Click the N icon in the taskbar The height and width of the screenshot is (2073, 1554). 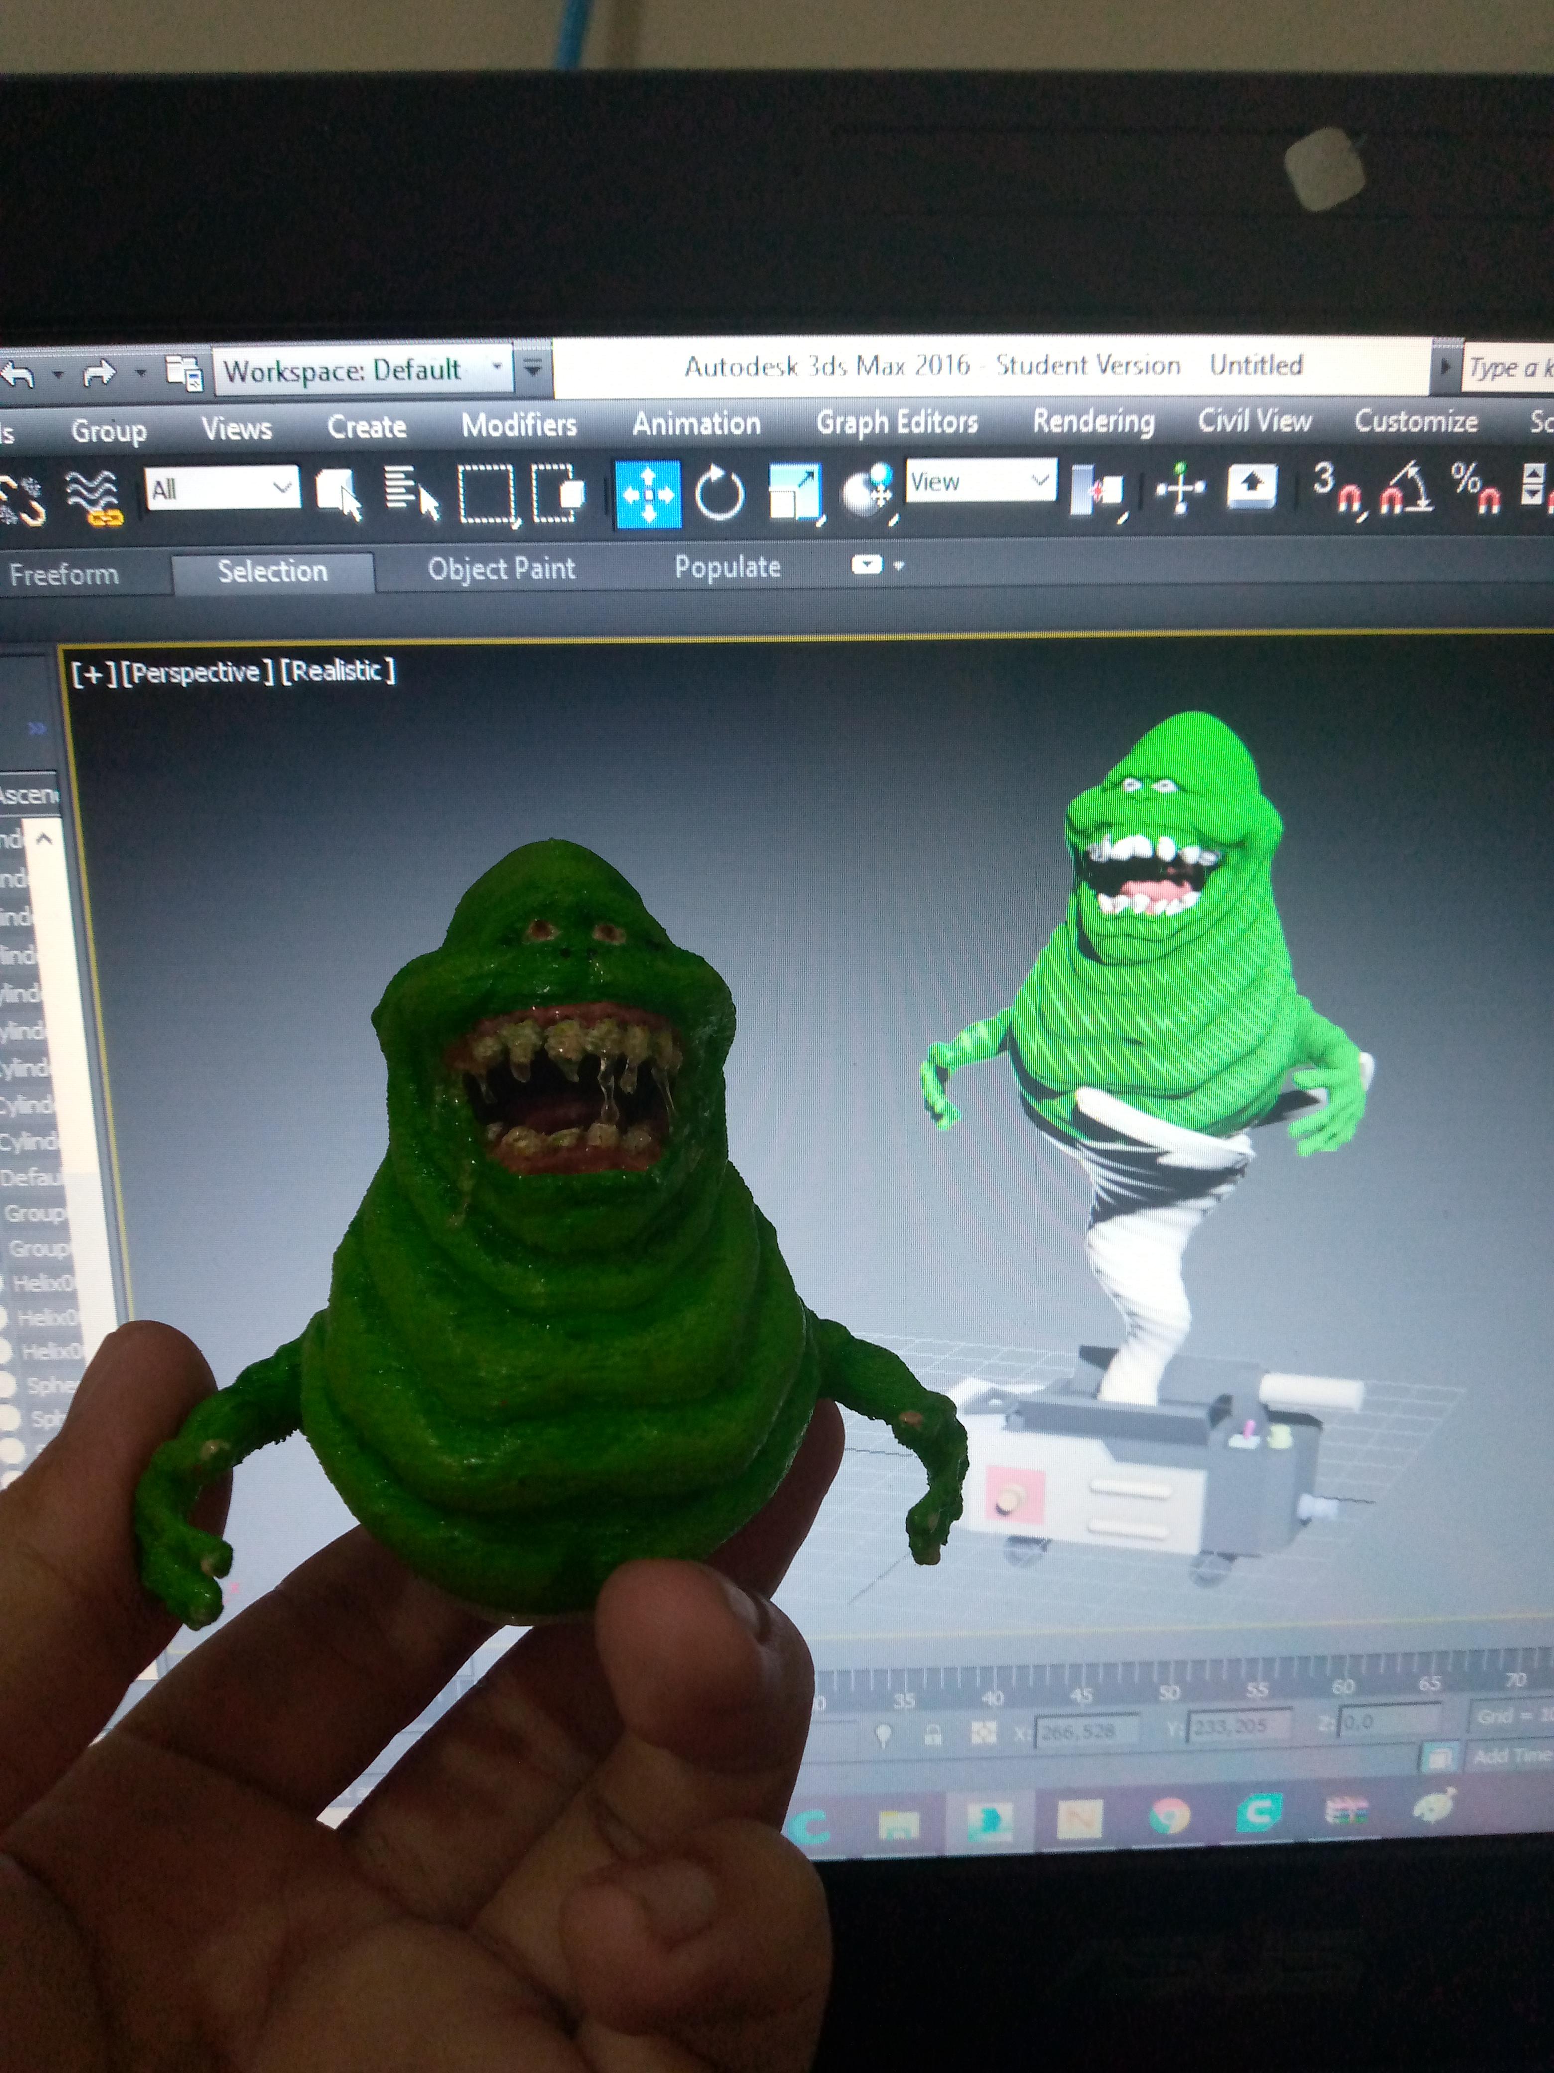point(1079,1819)
